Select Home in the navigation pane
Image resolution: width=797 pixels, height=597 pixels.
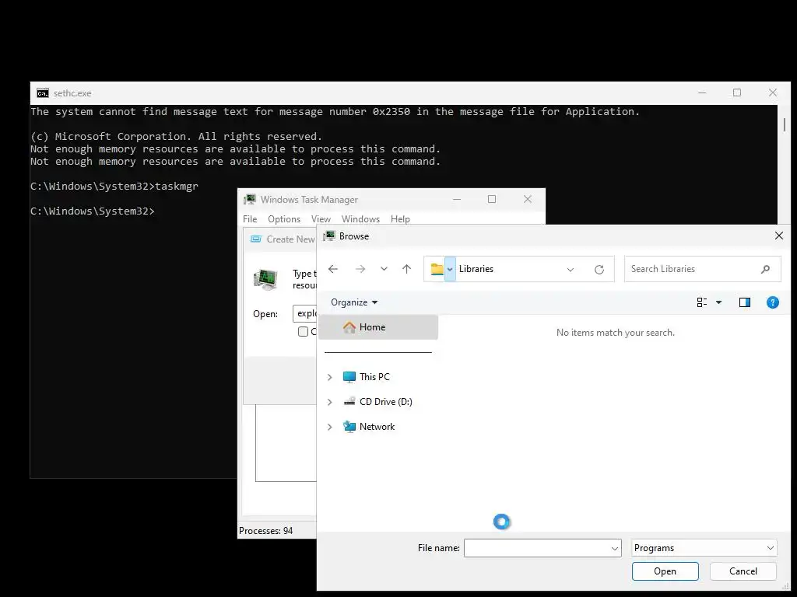[x=378, y=327]
